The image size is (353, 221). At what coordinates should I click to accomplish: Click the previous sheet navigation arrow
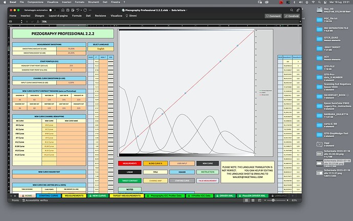[11, 196]
